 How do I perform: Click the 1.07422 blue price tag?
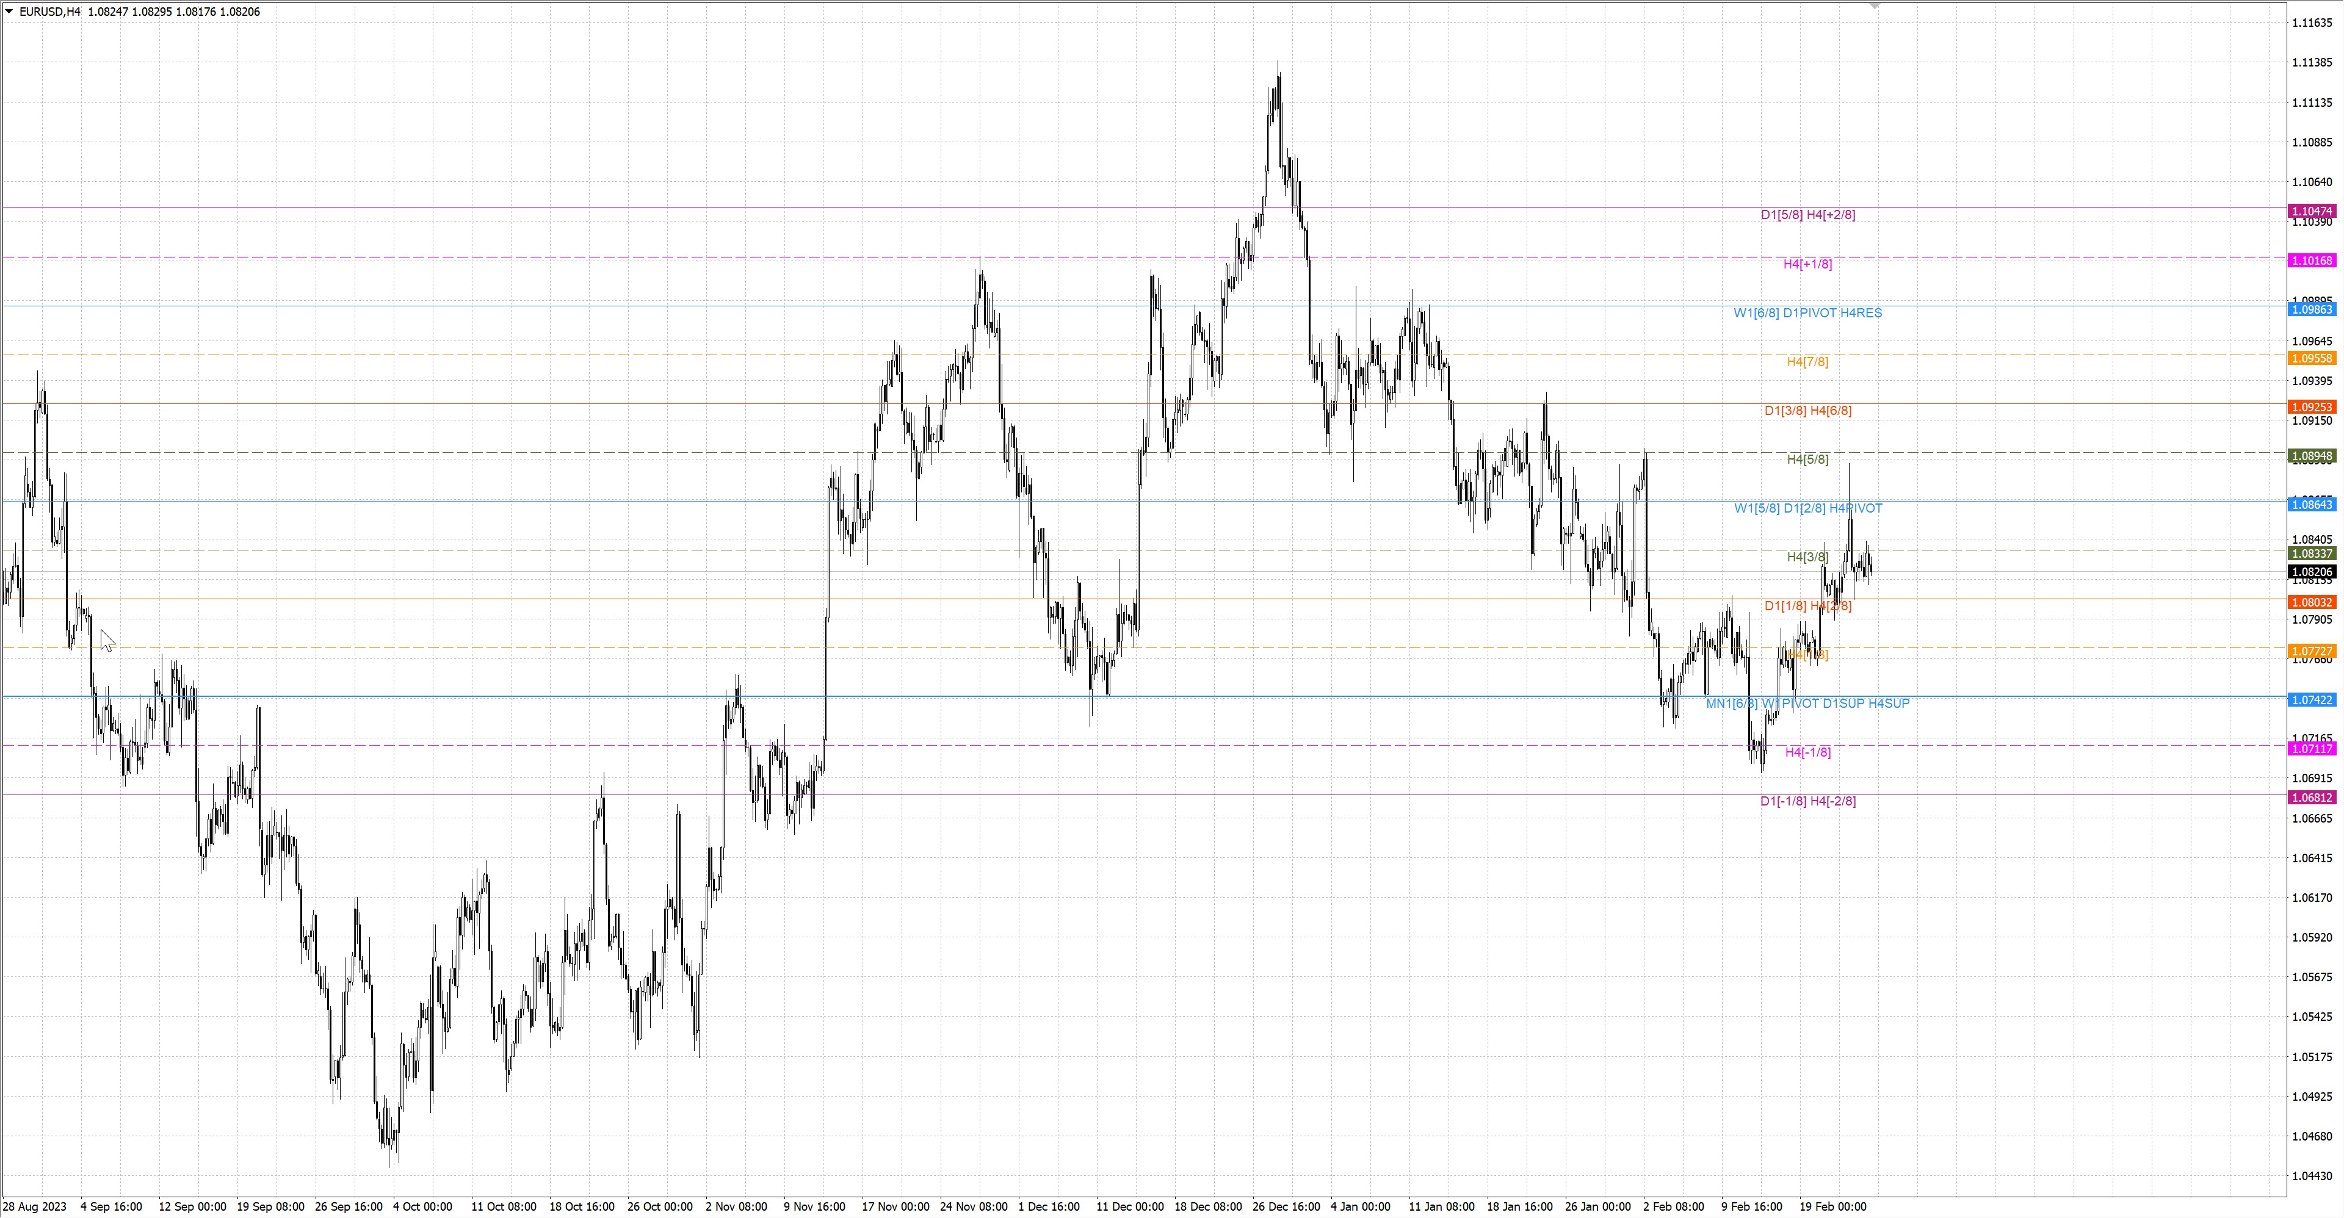2311,699
